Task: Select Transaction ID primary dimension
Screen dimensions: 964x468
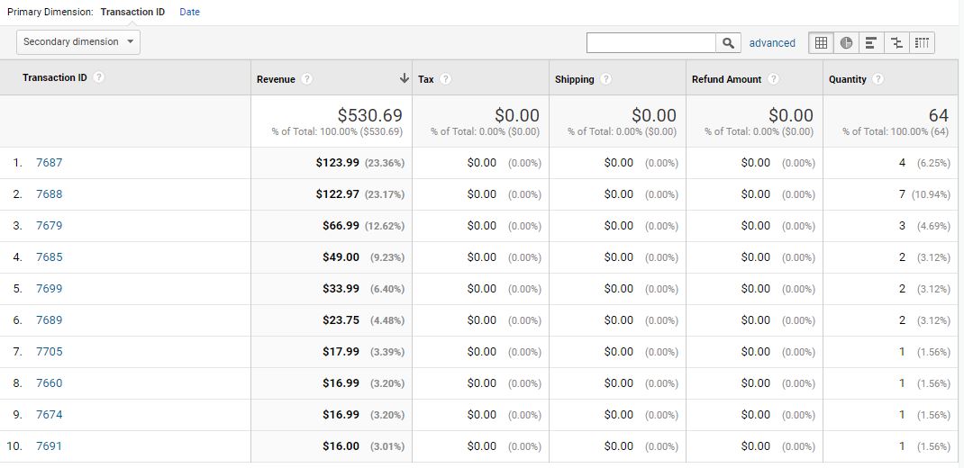Action: click(132, 12)
